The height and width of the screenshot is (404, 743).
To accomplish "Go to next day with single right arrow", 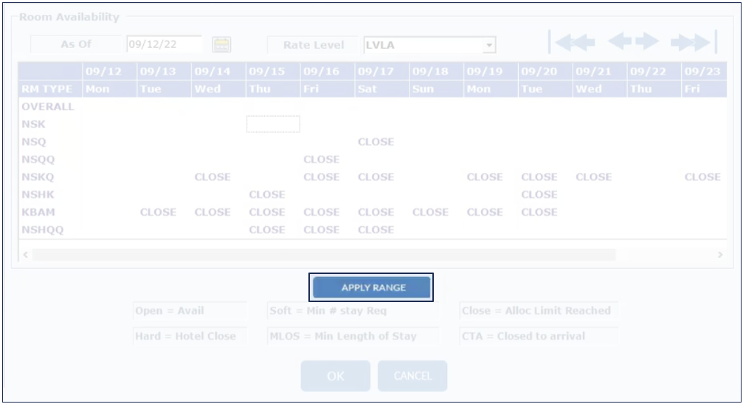I will [x=647, y=42].
